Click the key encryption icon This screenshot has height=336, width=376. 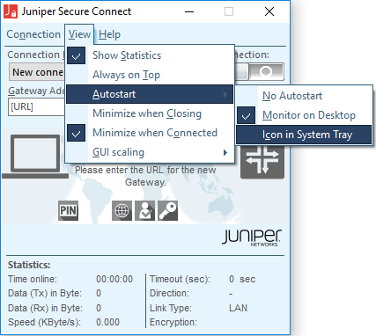pyautogui.click(x=167, y=210)
